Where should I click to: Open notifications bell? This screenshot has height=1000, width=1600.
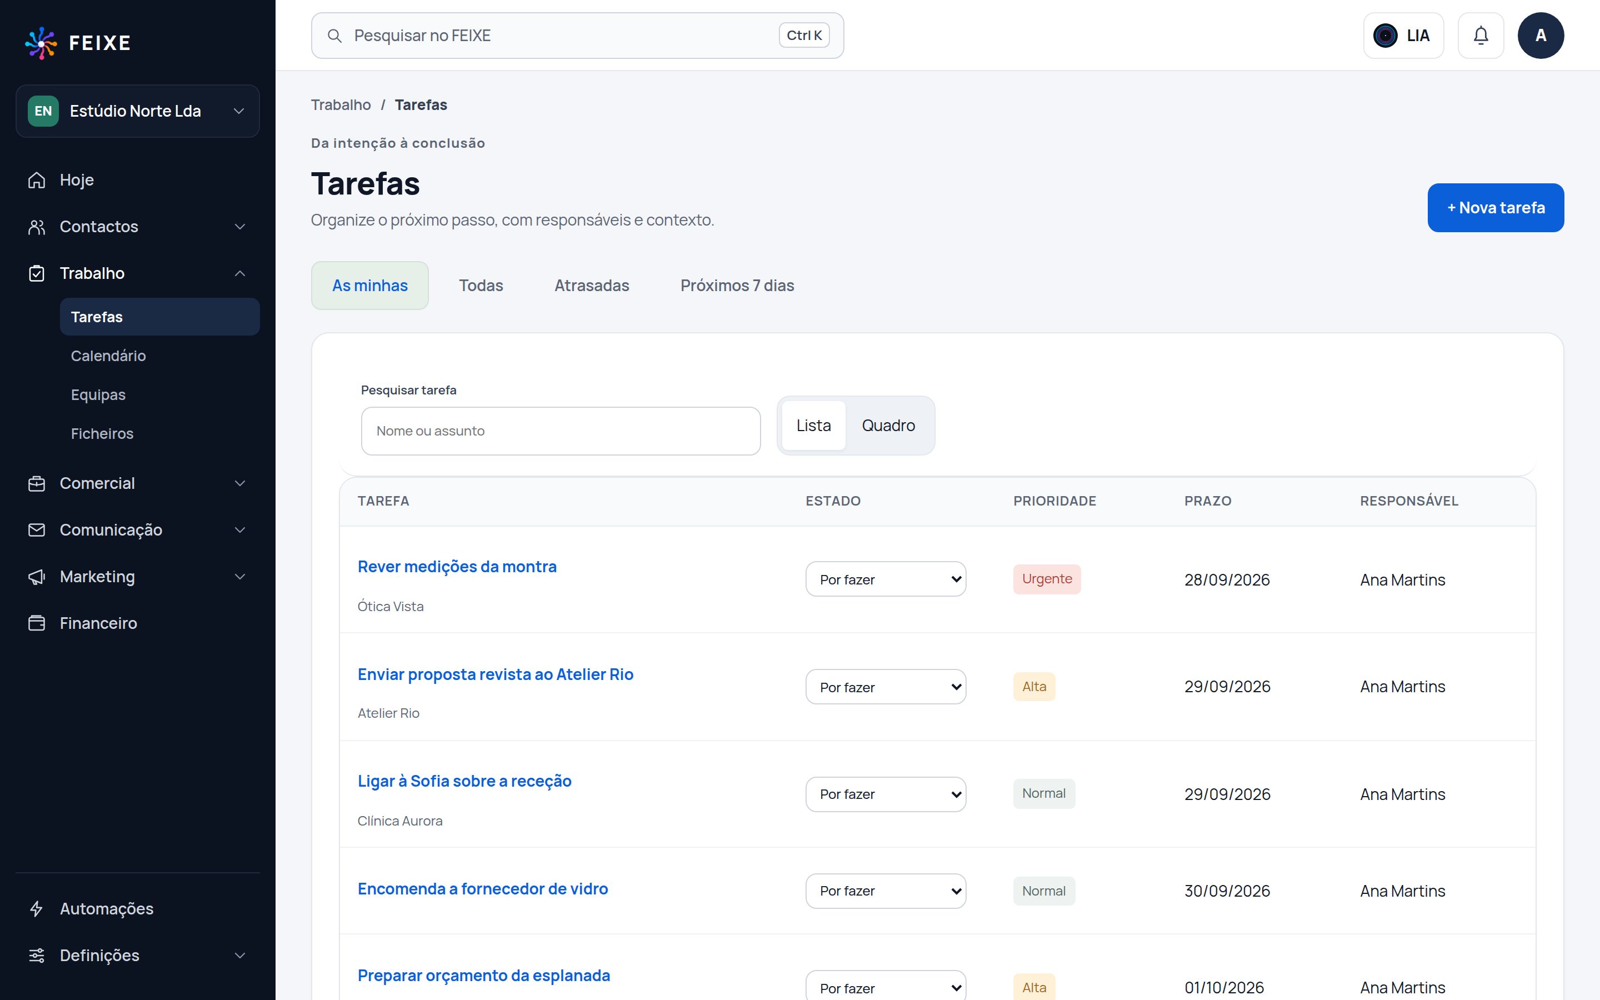(x=1481, y=36)
